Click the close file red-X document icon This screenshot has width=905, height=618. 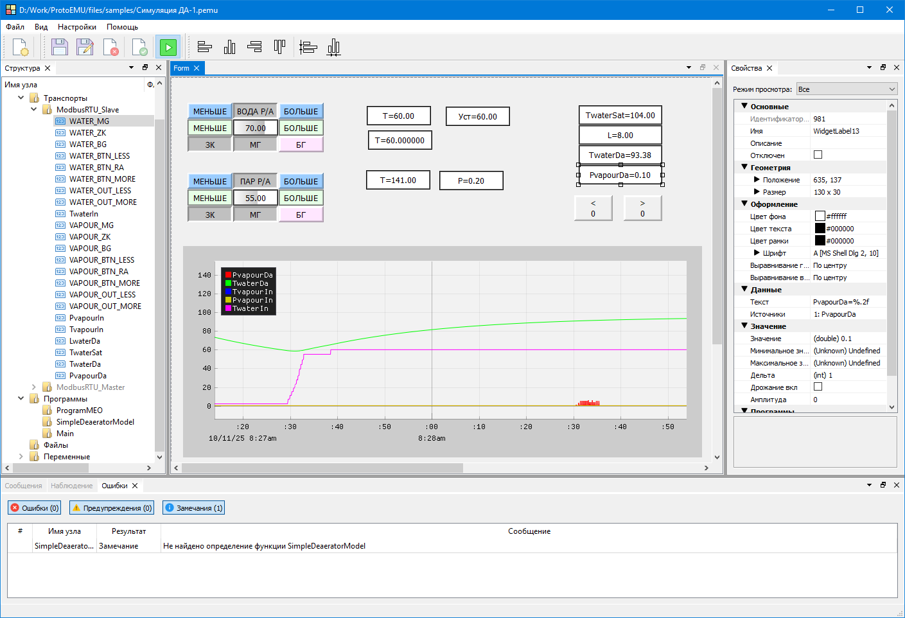click(x=110, y=48)
